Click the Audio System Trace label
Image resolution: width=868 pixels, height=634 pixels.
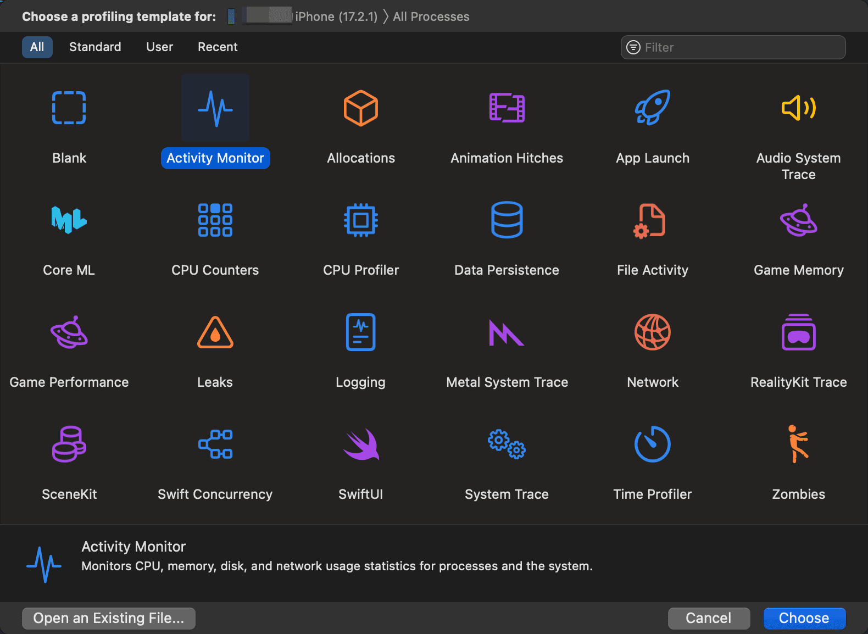click(x=799, y=166)
